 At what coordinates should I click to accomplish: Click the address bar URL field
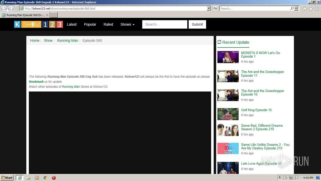pyautogui.click(x=115, y=8)
